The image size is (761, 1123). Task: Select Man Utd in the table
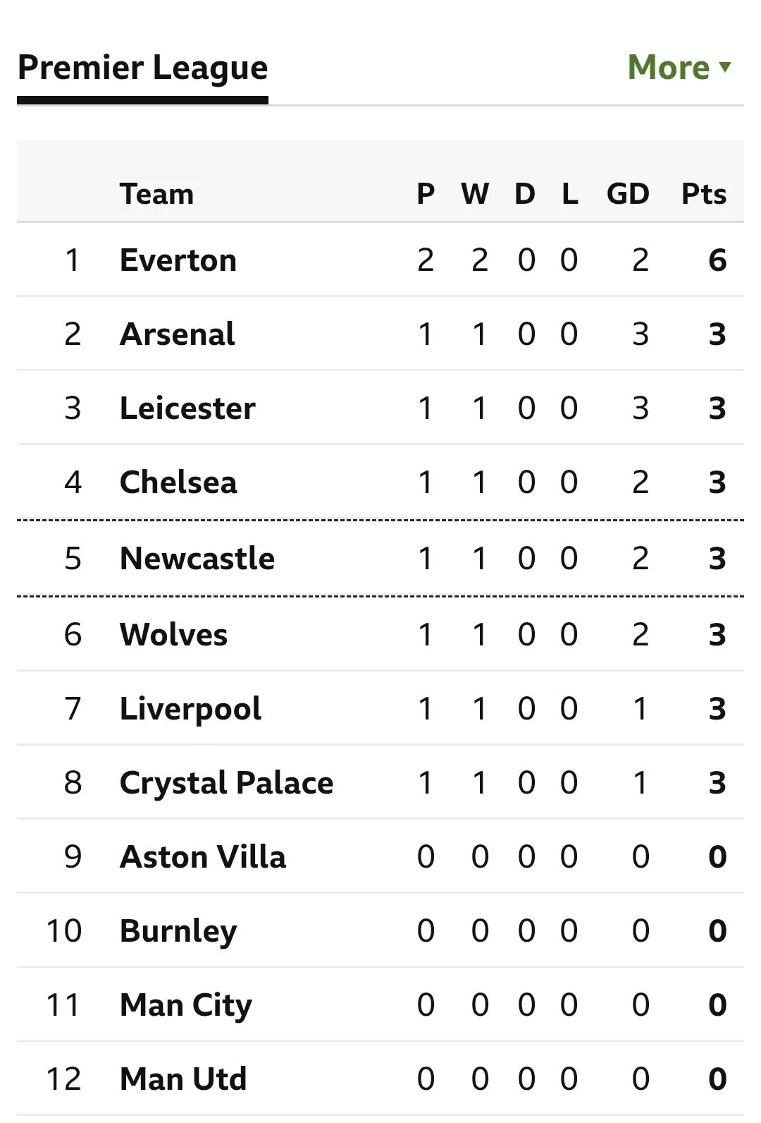(183, 1079)
